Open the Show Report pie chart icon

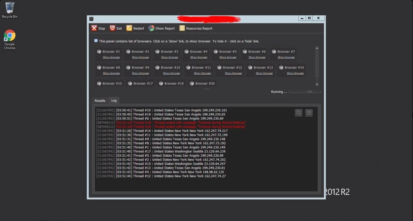(151, 28)
